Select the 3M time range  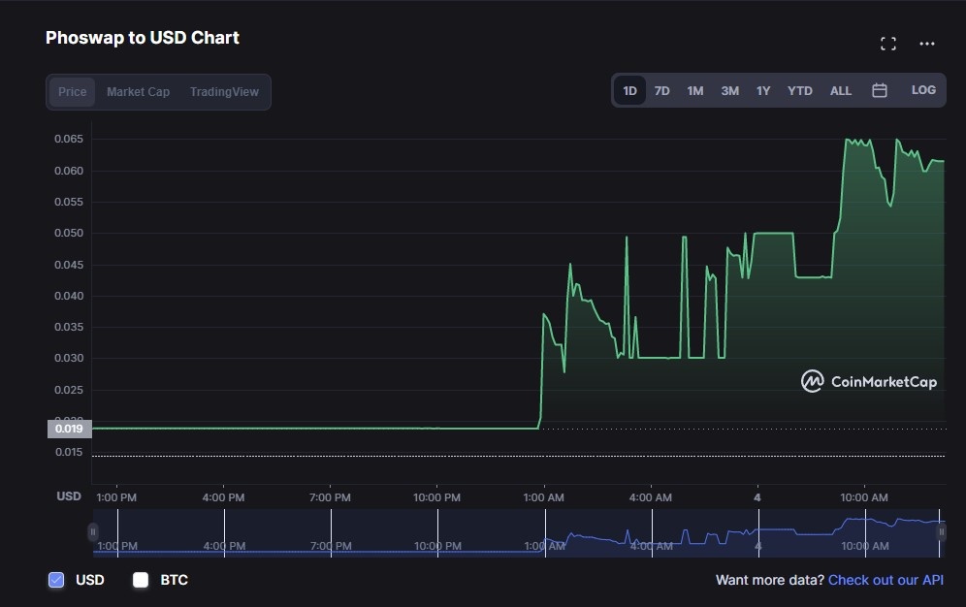pos(729,90)
